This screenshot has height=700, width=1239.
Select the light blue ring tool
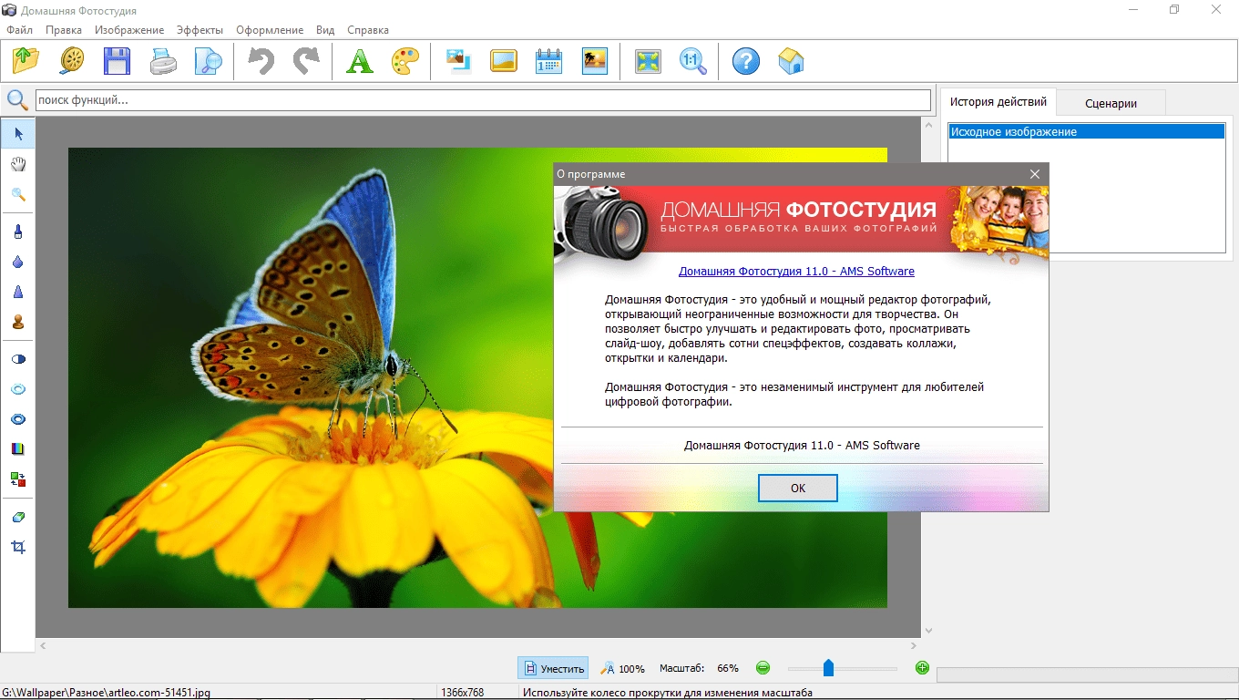pos(18,389)
